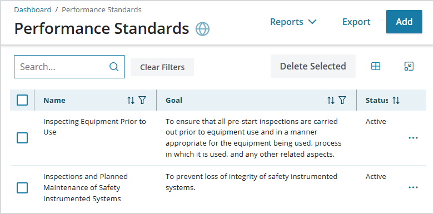Image resolution: width=434 pixels, height=214 pixels.
Task: Focus the Search input field
Action: (x=69, y=67)
